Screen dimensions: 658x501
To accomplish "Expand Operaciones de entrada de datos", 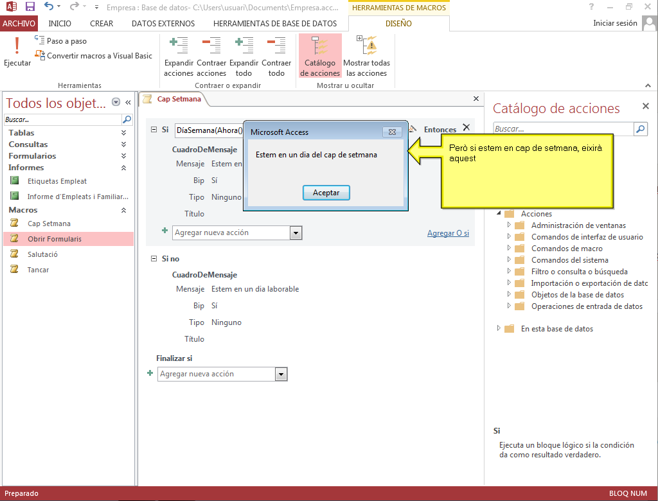I will (509, 306).
